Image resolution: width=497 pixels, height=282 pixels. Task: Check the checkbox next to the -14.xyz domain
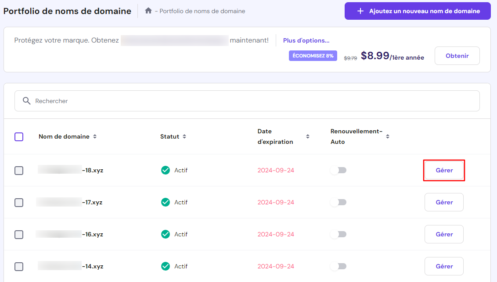click(19, 266)
